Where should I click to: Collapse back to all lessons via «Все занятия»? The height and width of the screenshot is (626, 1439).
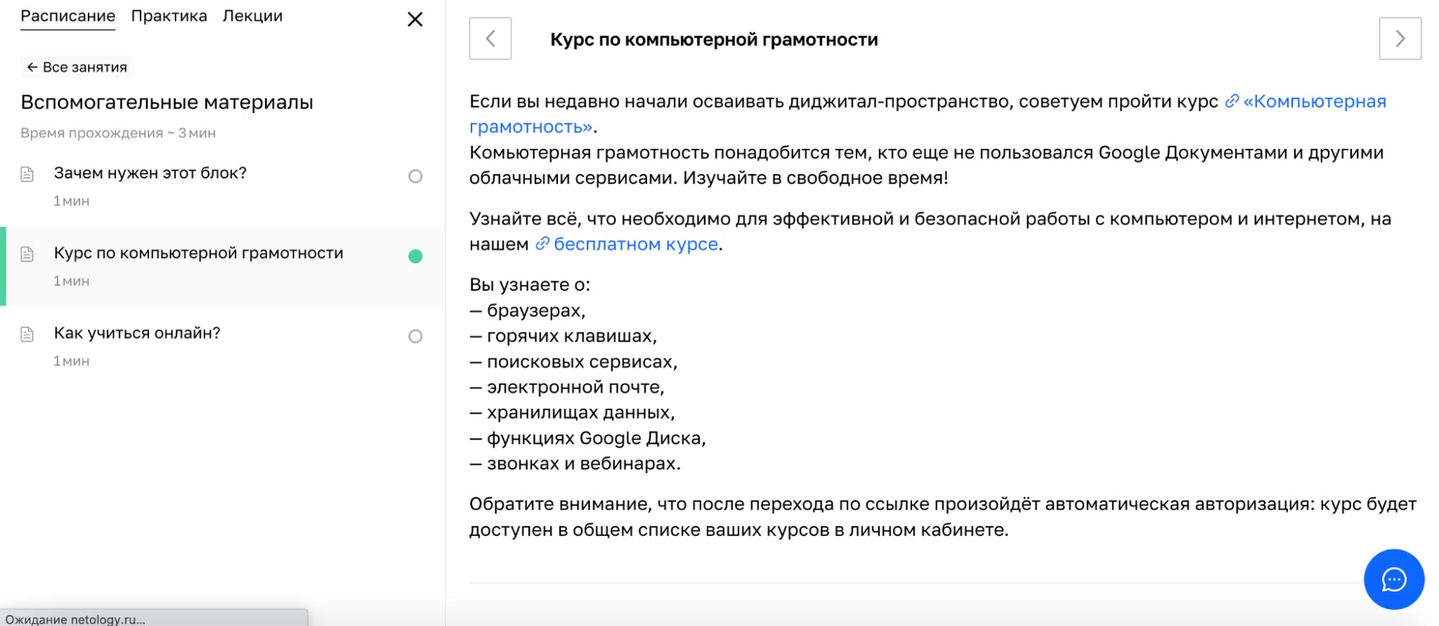click(76, 66)
